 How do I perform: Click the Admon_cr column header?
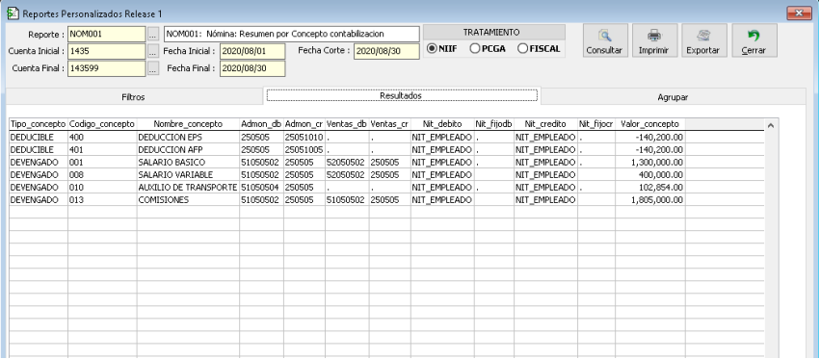coord(304,124)
